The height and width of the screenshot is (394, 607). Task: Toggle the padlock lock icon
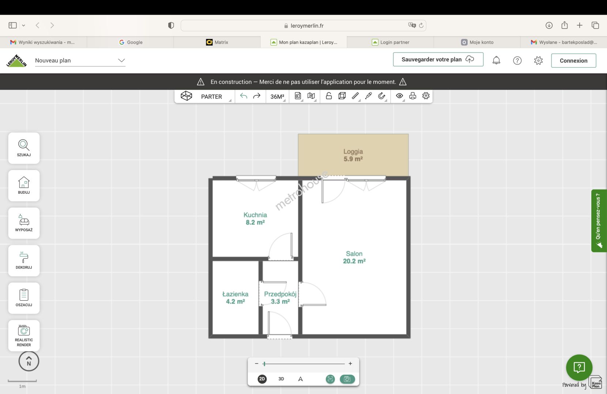click(329, 96)
